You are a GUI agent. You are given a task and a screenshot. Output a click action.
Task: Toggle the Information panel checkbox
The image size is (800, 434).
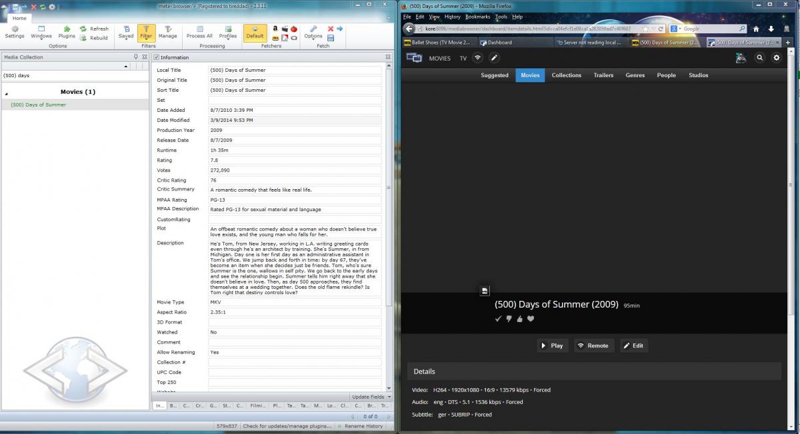tap(157, 57)
